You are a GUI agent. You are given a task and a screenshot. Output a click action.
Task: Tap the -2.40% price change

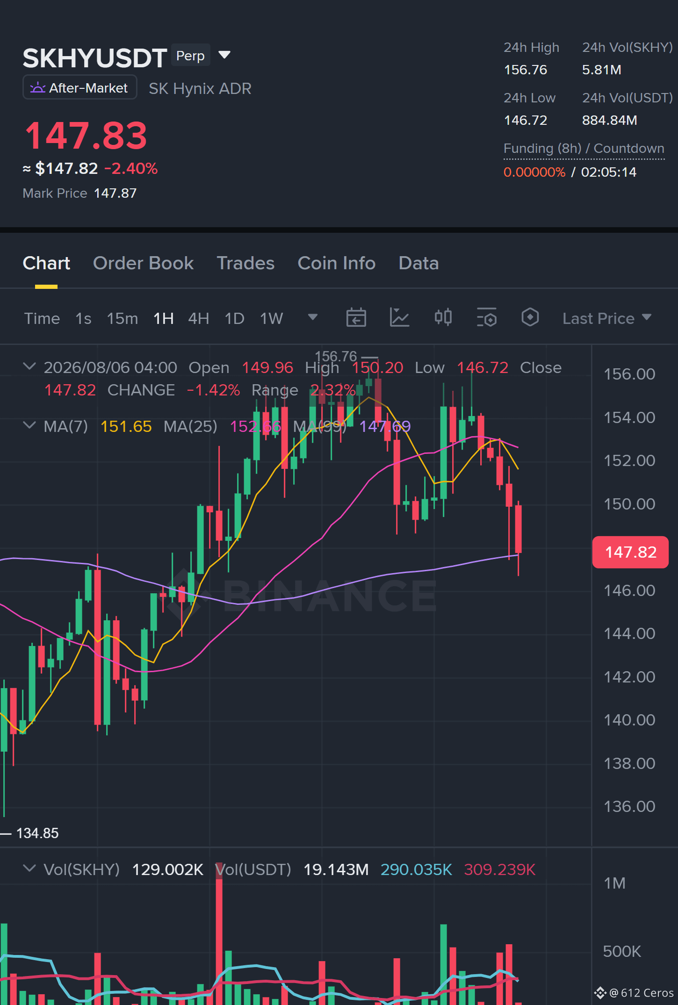click(x=131, y=168)
